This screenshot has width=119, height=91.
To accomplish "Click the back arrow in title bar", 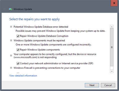I will click(4, 9).
